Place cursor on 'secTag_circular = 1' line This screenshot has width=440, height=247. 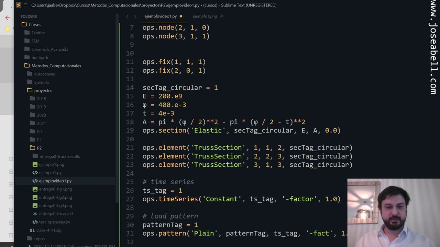click(180, 87)
